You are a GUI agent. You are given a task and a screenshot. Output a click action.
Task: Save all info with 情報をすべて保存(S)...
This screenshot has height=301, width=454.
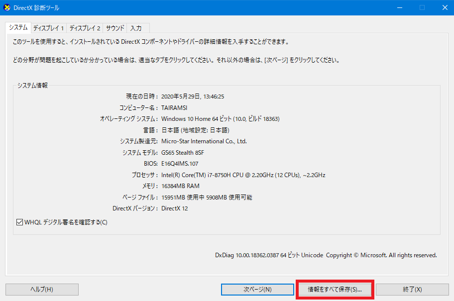(335, 290)
